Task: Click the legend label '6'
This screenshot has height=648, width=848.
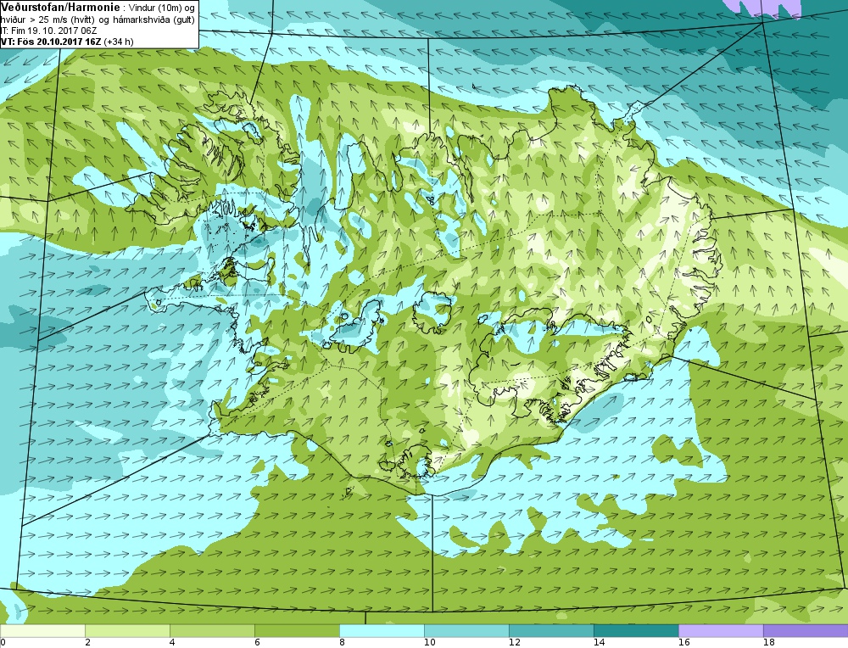Action: [257, 643]
